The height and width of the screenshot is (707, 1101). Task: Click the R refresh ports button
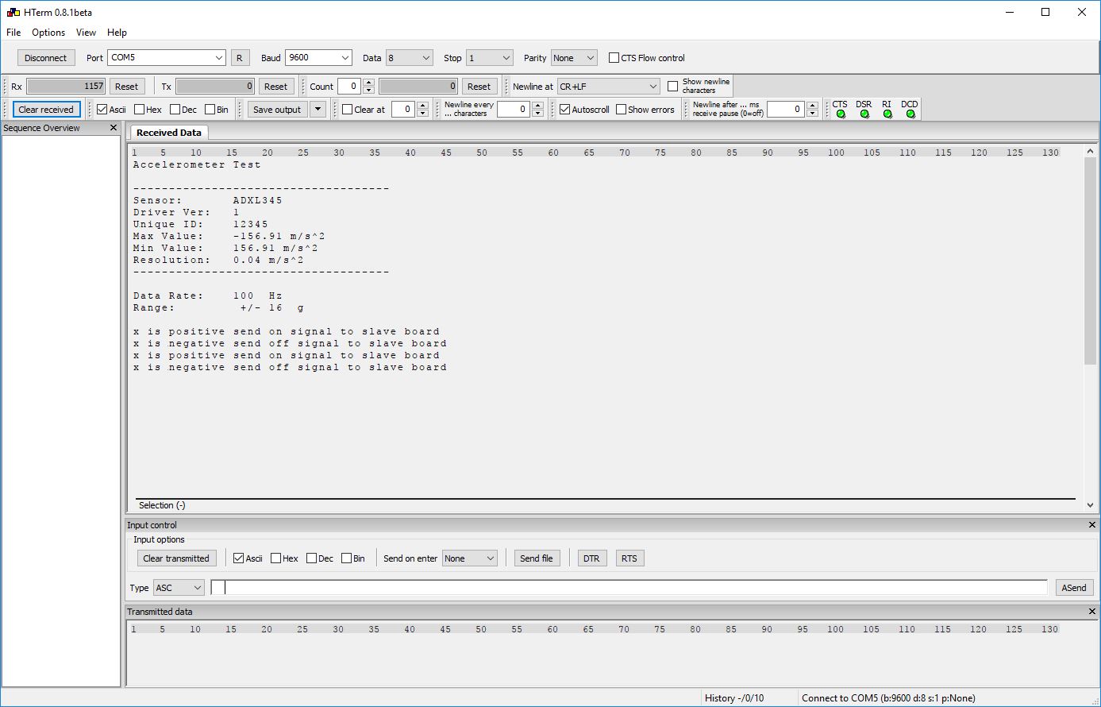click(x=240, y=58)
